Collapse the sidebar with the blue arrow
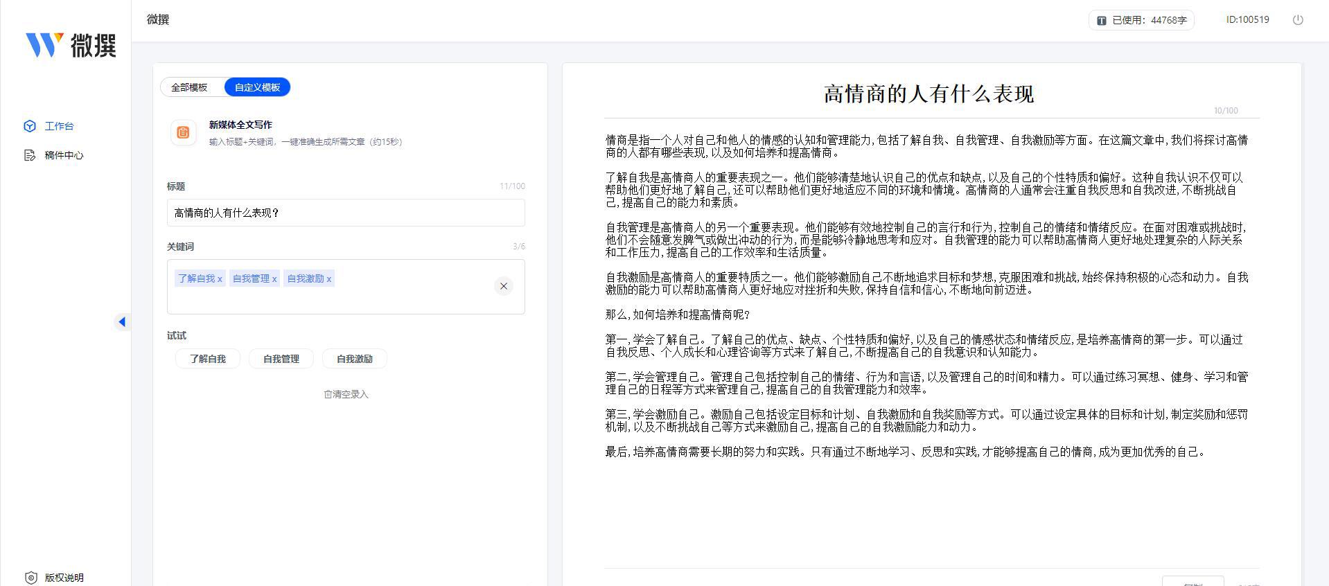 point(122,321)
